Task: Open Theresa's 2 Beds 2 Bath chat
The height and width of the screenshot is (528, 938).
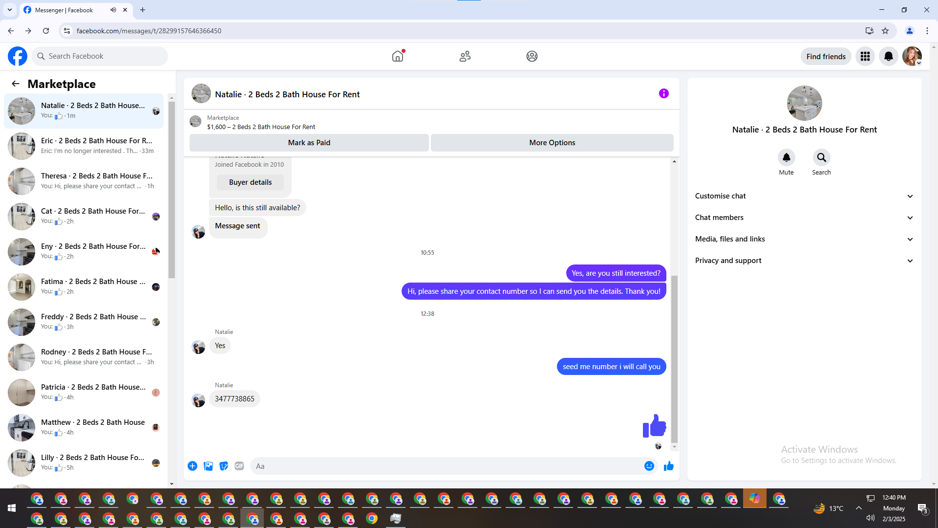Action: click(x=84, y=181)
